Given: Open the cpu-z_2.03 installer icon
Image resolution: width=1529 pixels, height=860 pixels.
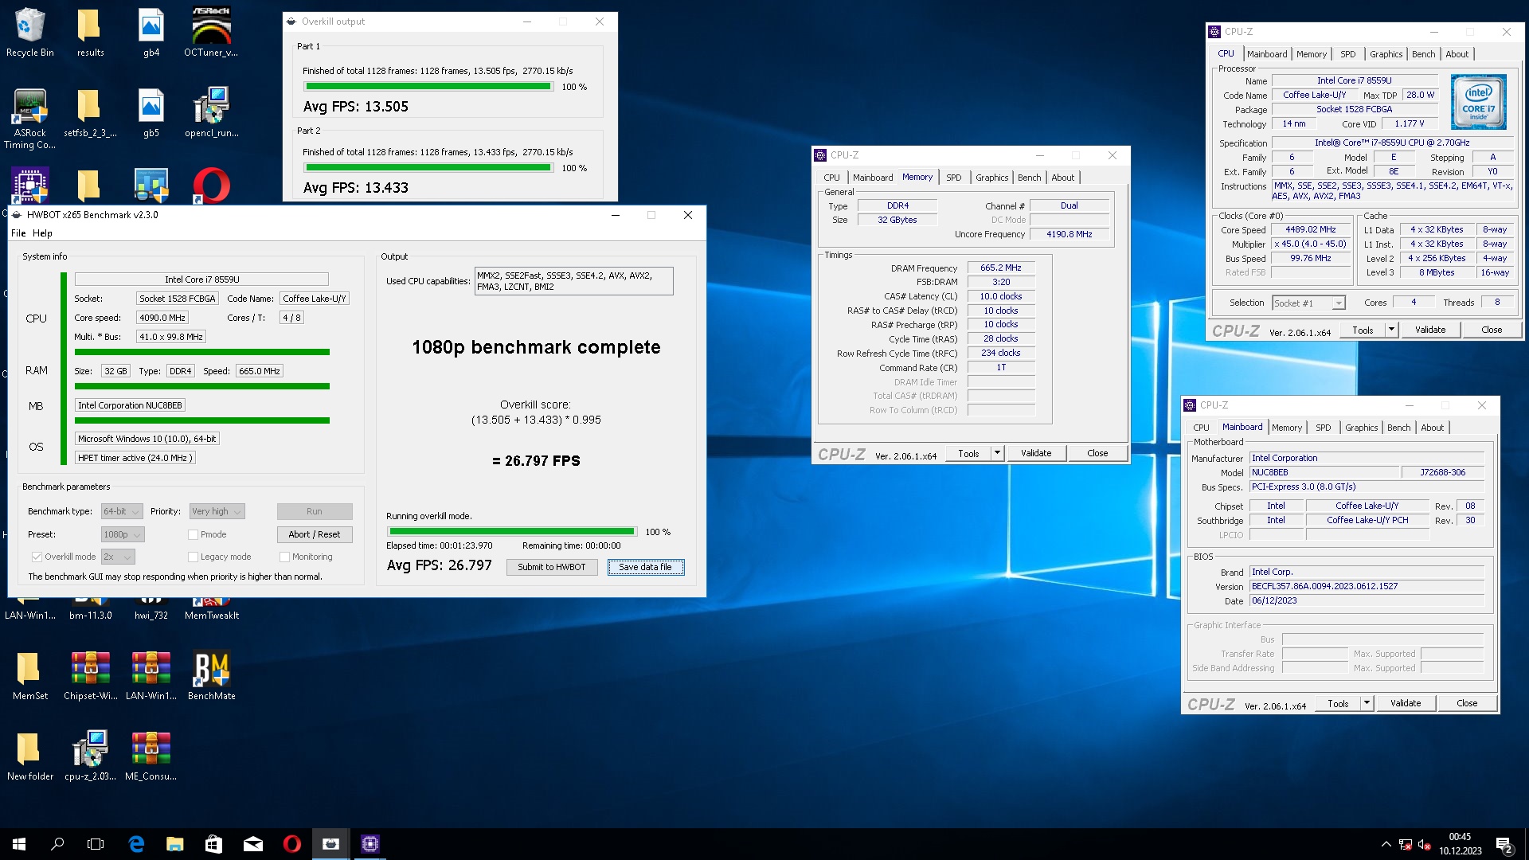Looking at the screenshot, I should [90, 756].
